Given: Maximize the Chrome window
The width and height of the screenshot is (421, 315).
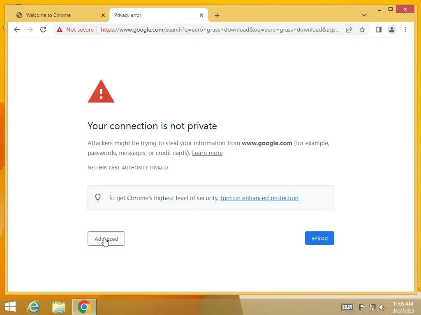Looking at the screenshot, I should click(x=391, y=9).
